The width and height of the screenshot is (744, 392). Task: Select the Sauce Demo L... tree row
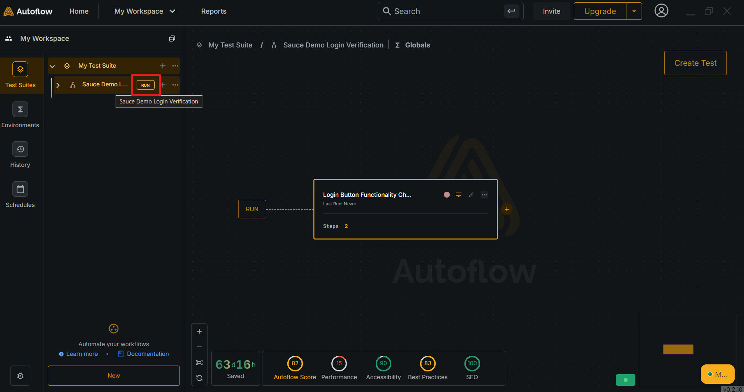coord(116,85)
